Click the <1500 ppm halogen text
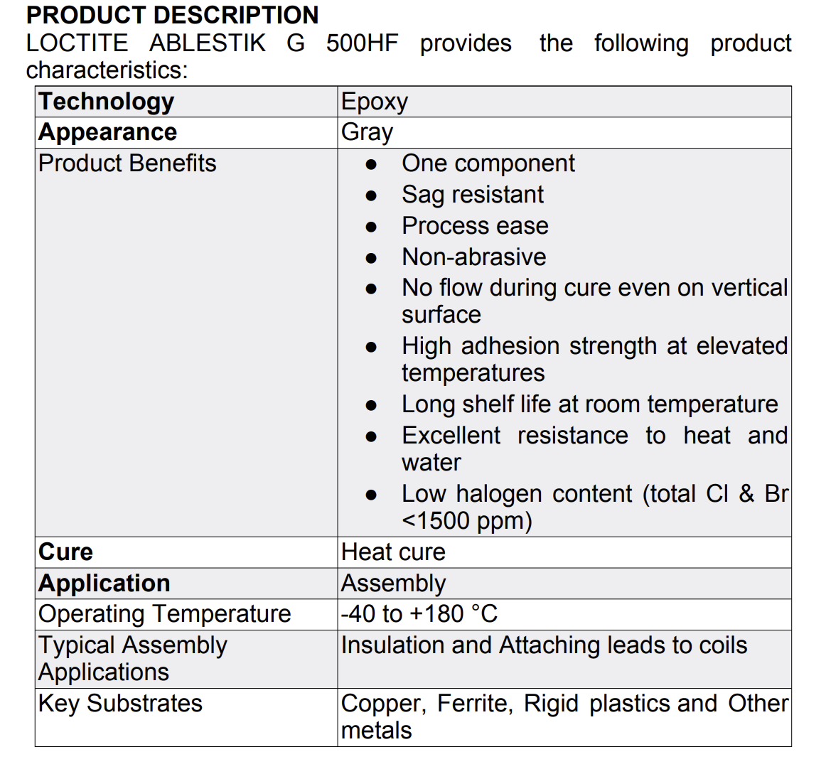 click(466, 521)
